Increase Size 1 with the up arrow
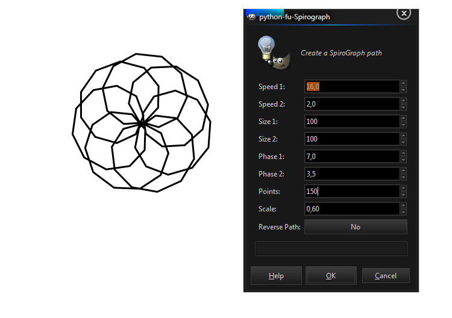Viewport: 452px width, 318px height. (404, 118)
